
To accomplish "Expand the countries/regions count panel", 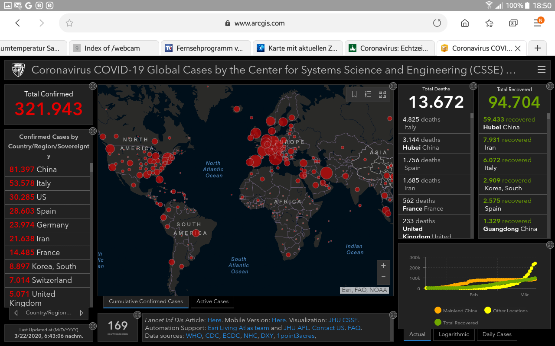I will coord(137,315).
